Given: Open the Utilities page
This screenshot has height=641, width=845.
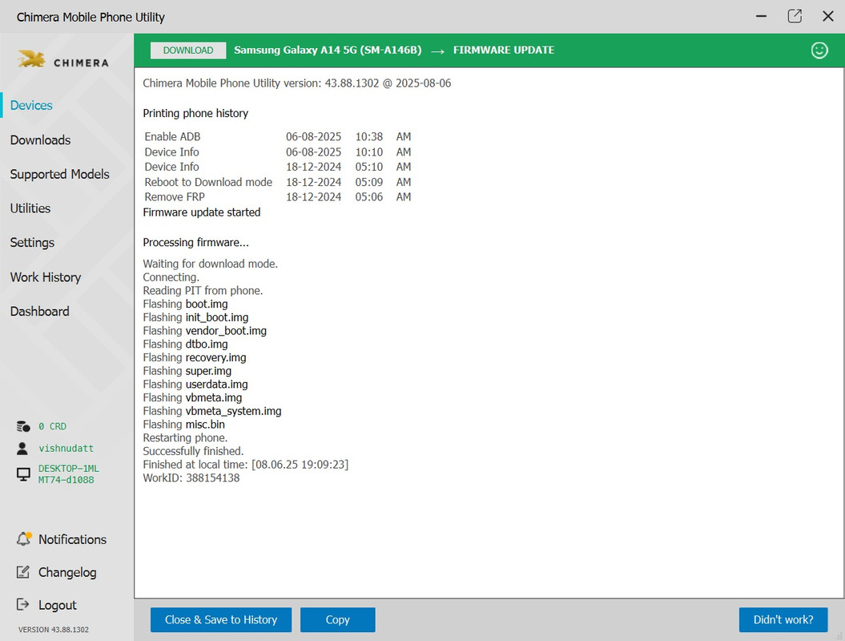Looking at the screenshot, I should coord(30,208).
